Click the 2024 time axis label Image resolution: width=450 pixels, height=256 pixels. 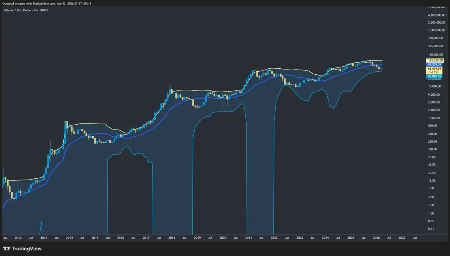click(325, 238)
